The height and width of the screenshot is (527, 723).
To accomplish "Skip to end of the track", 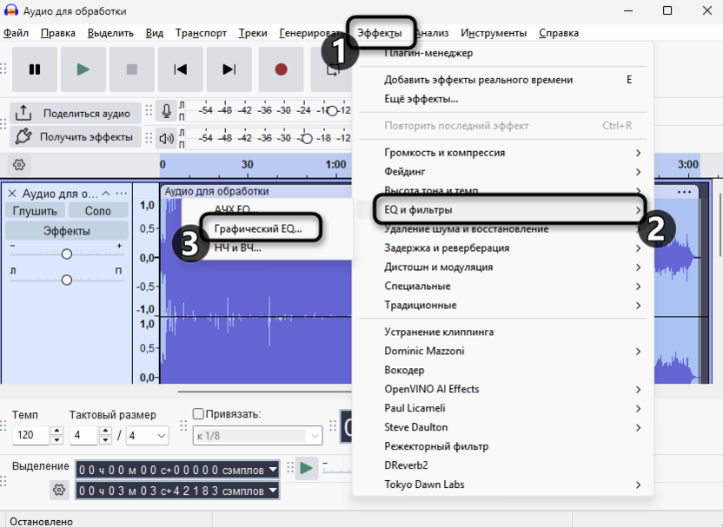I will tap(229, 69).
